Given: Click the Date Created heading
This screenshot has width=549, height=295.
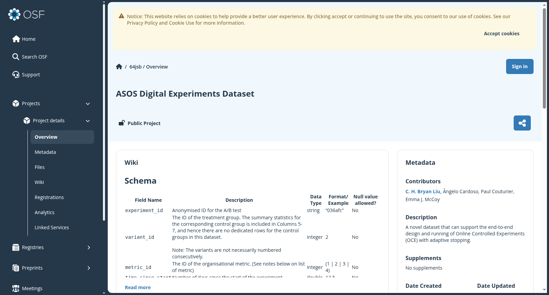Looking at the screenshot, I should coord(423,286).
